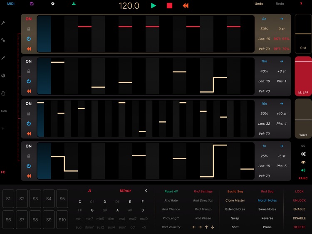Click Reset All
Image resolution: width=312 pixels, height=234 pixels.
[x=171, y=192]
